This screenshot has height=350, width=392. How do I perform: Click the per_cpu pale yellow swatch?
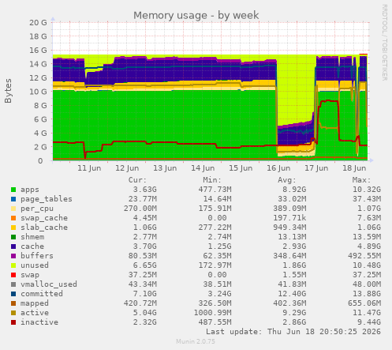pos(13,209)
